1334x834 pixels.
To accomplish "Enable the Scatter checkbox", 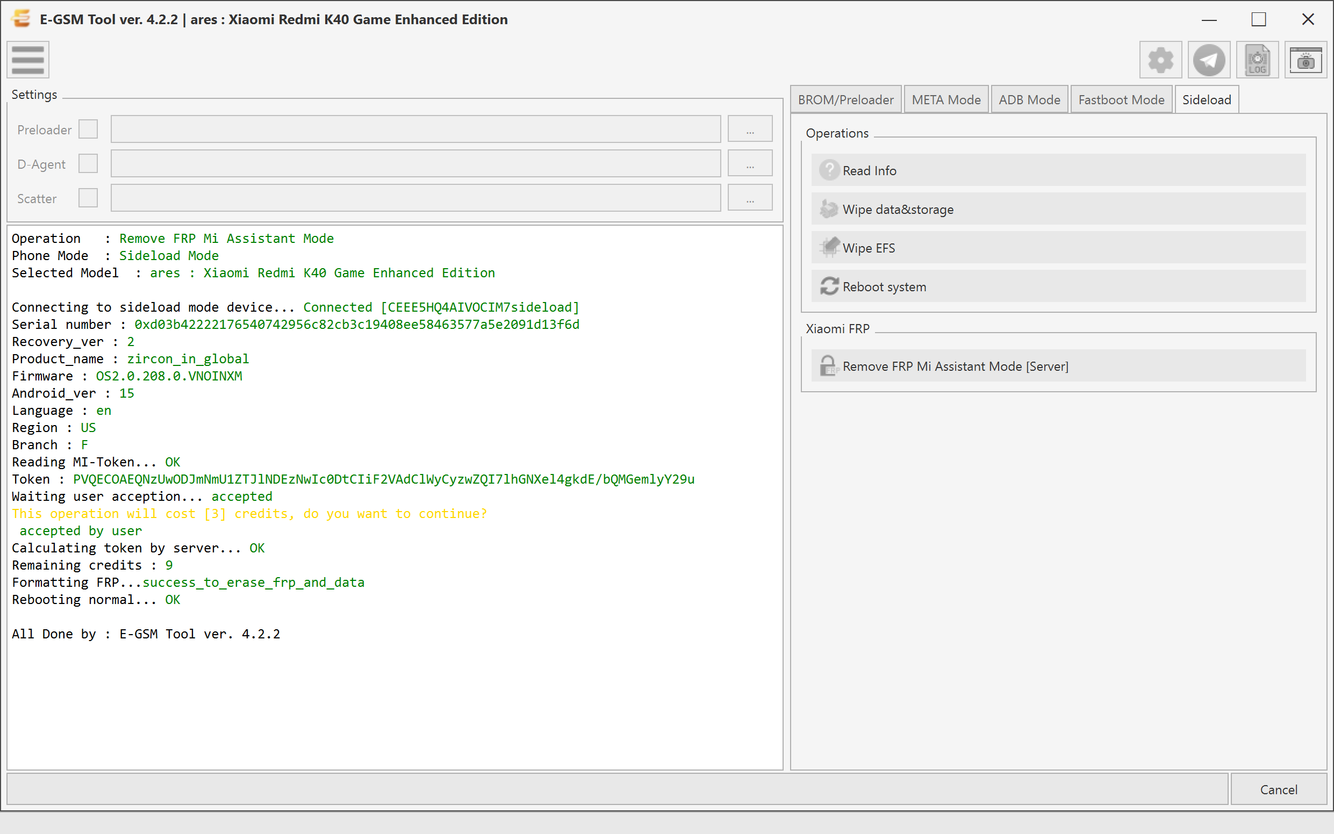I will point(88,198).
